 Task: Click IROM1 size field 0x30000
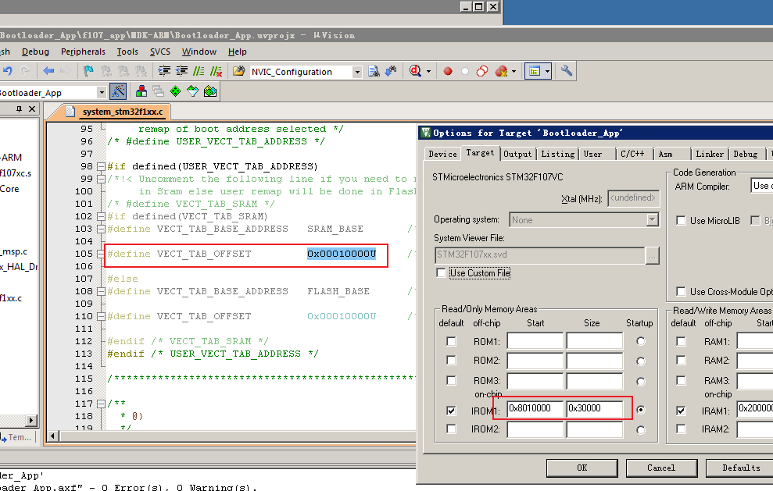point(595,408)
